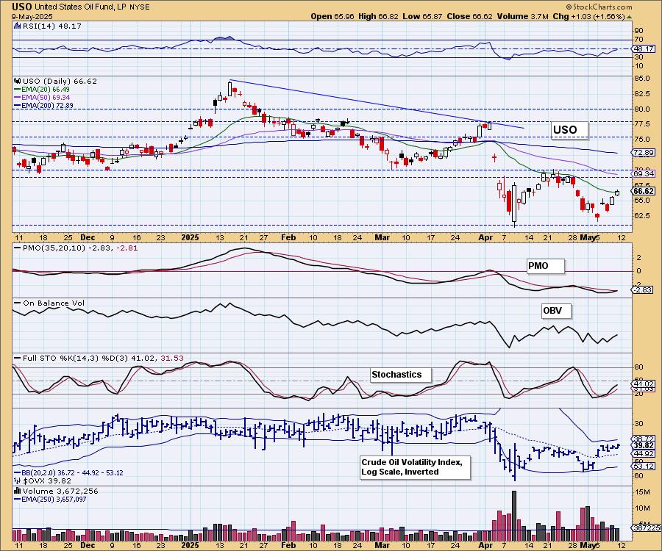This screenshot has height=551, width=662.
Task: Click the 62.5 price axis label
Action: click(641, 215)
